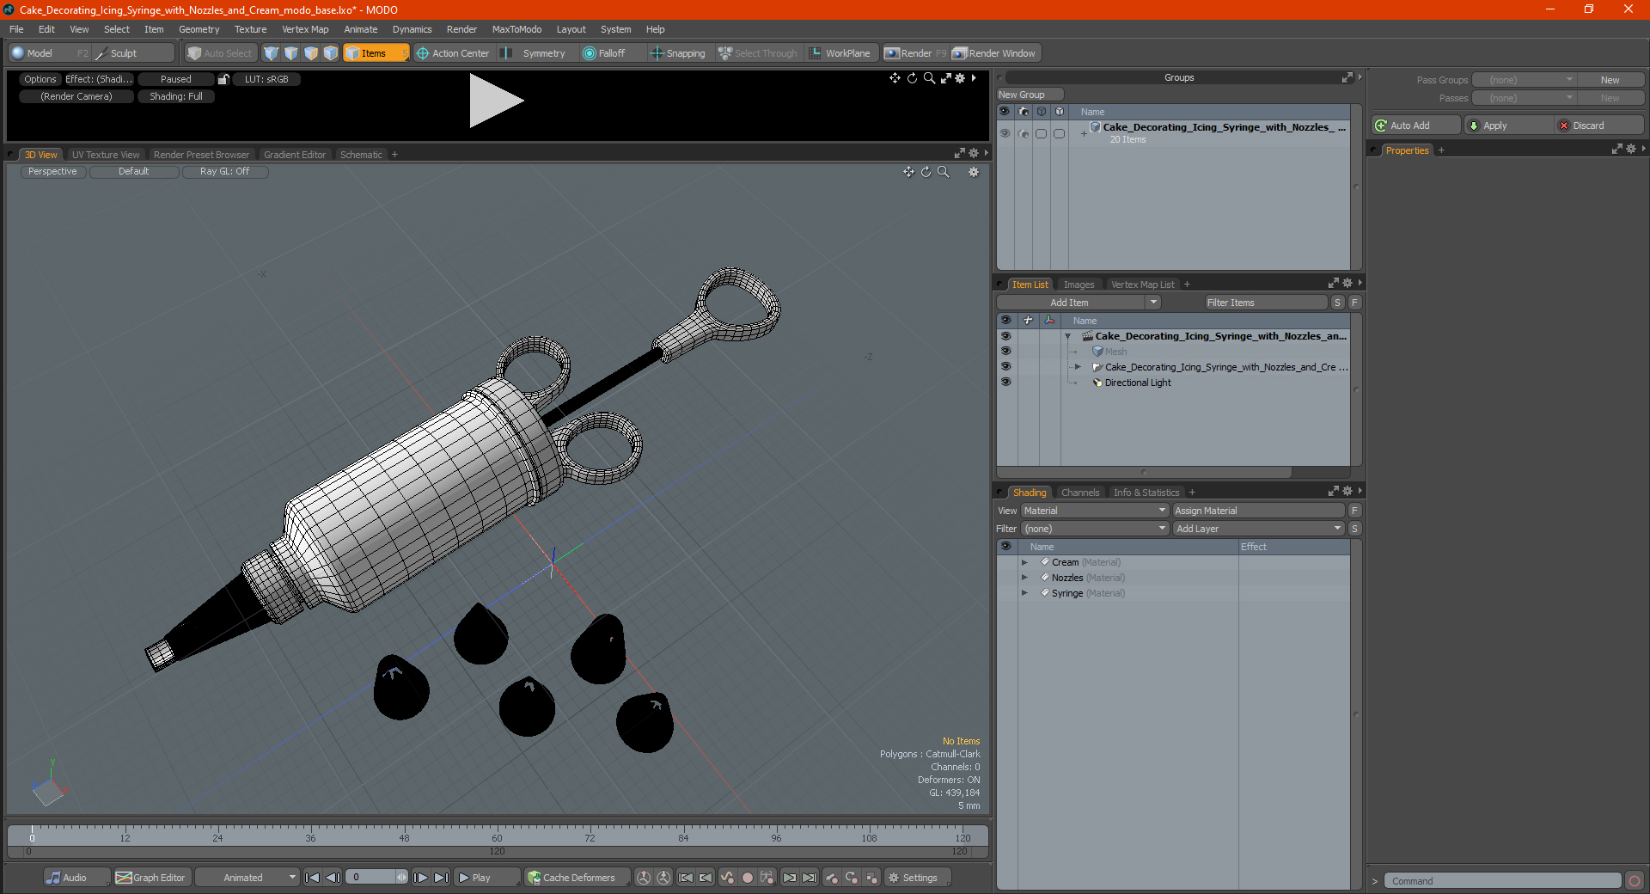Play the render preview big play button
The width and height of the screenshot is (1650, 894).
coord(495,101)
